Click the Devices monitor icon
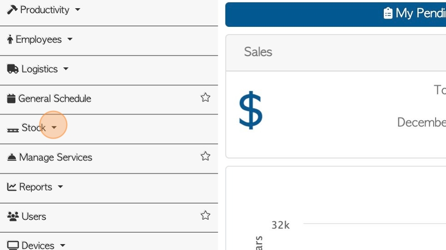Image resolution: width=446 pixels, height=250 pixels. tap(13, 245)
